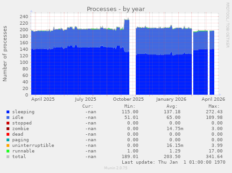Click the 'total' legend label
232x173 pixels.
[19, 157]
